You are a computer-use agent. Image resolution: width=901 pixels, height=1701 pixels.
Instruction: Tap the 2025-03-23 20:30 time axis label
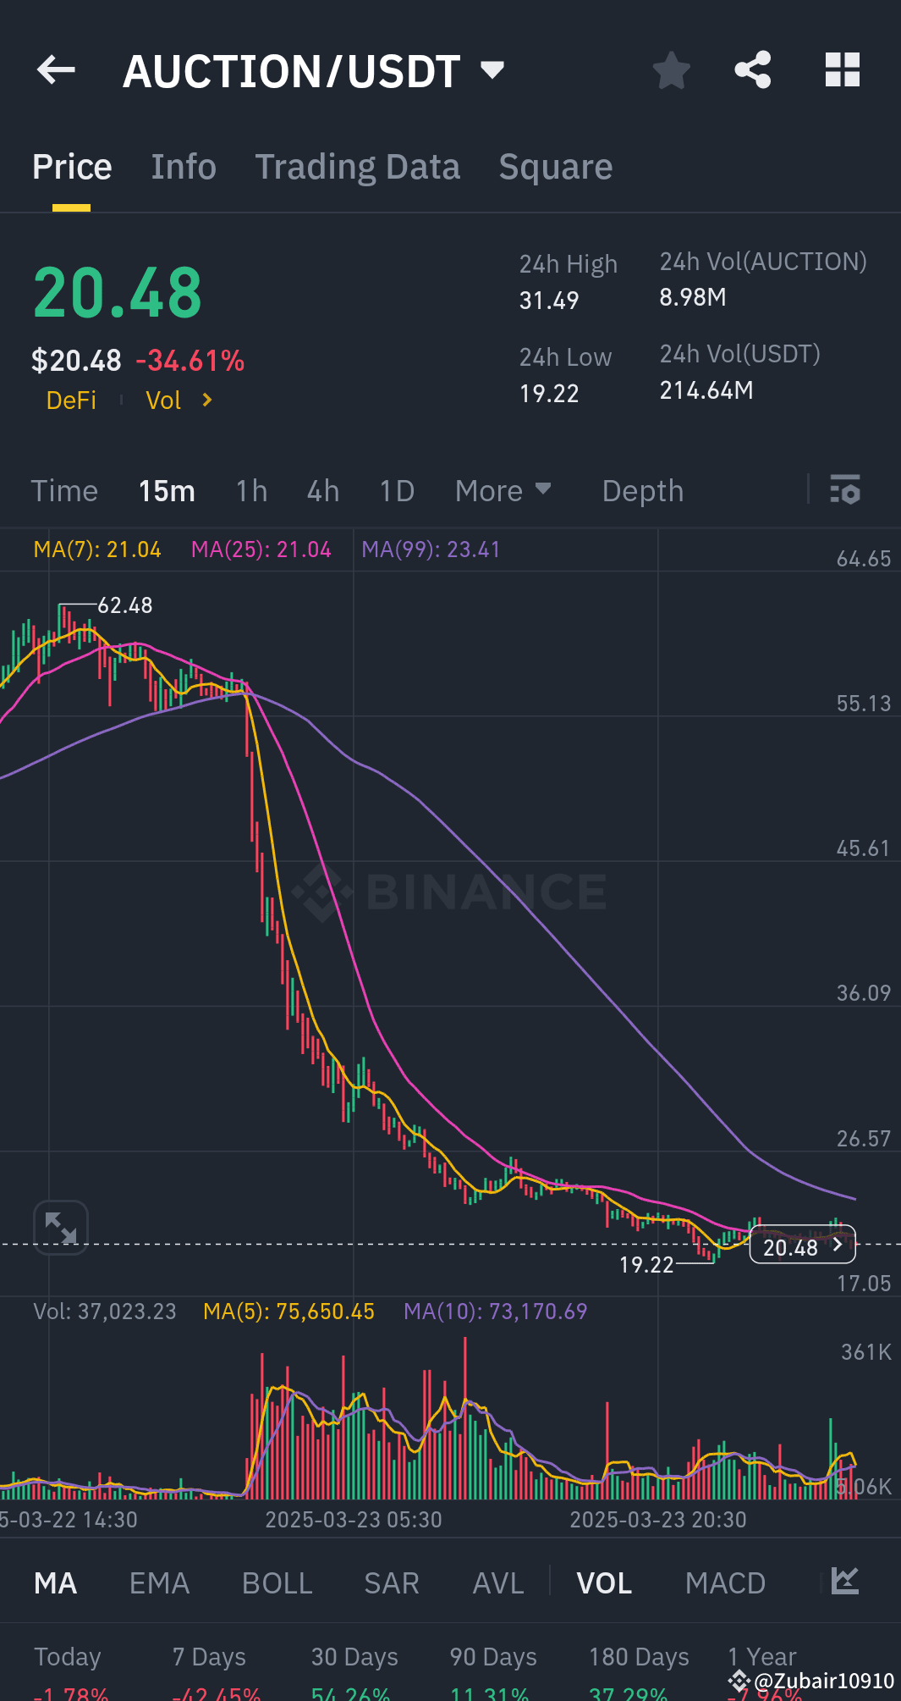(x=658, y=1520)
